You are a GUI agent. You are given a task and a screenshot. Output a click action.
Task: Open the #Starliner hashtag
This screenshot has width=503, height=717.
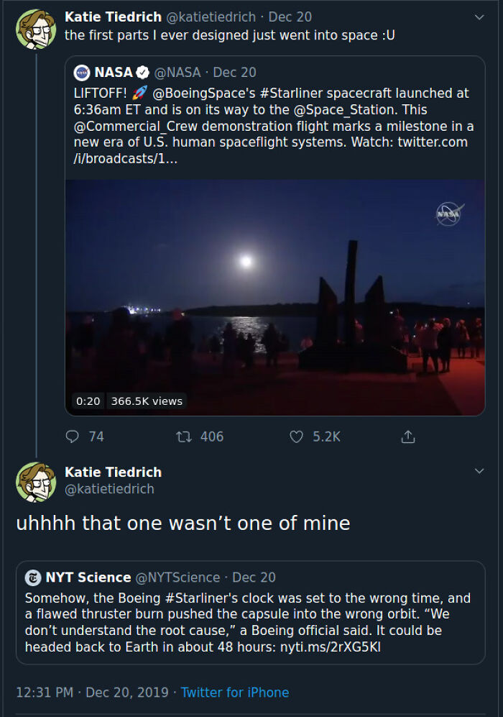click(x=292, y=92)
